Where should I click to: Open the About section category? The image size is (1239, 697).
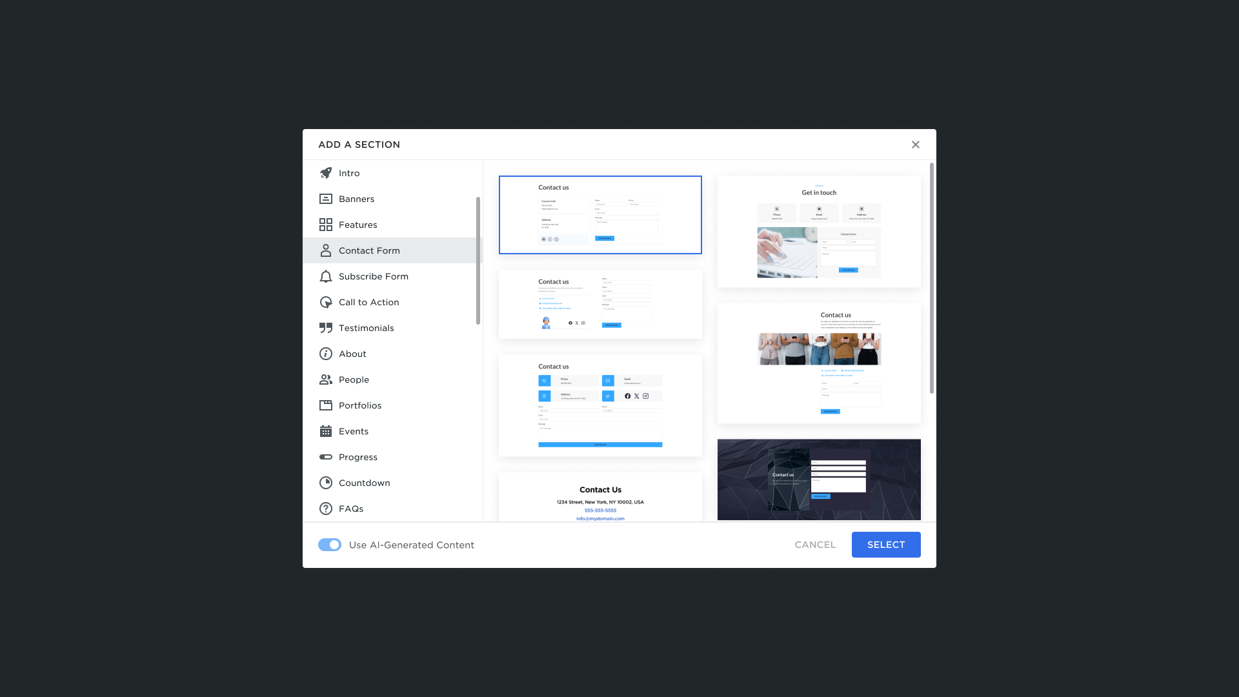point(352,354)
